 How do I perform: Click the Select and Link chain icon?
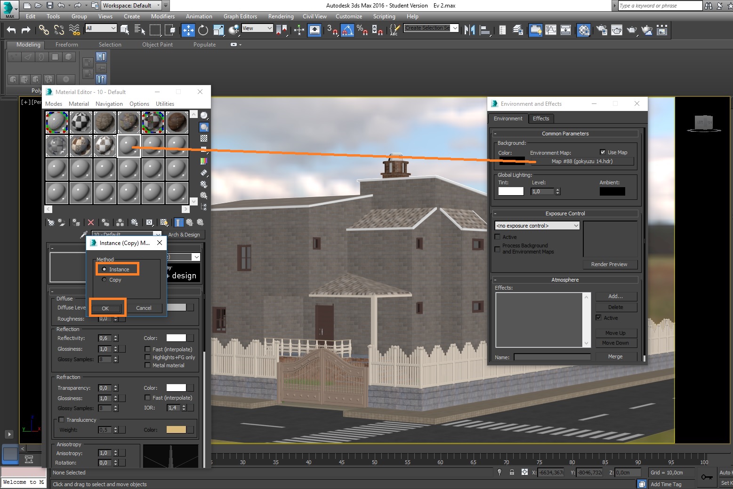click(44, 31)
